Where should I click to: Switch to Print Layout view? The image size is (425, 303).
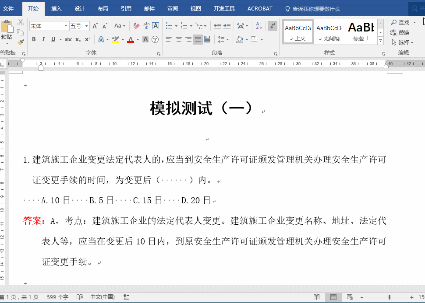333,297
